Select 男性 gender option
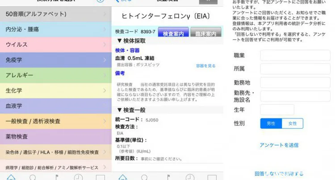Viewport: 335px width, 180px height. [x=271, y=123]
